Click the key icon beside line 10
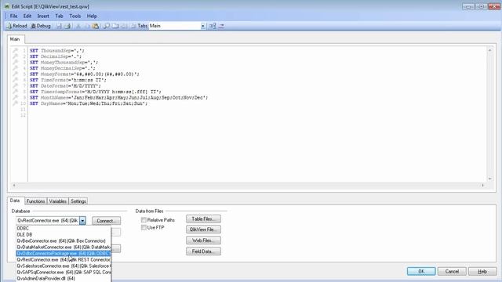This screenshot has width=502, height=282. coord(15,103)
